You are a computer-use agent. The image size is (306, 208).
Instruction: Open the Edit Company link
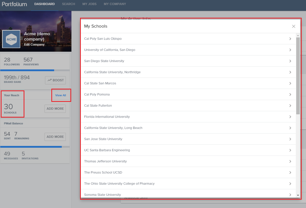pos(34,45)
